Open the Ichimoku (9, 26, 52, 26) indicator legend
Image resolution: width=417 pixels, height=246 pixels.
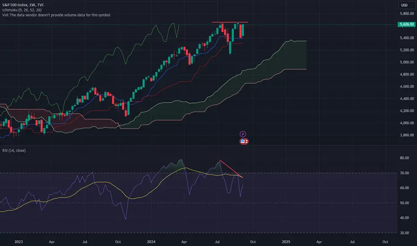pyautogui.click(x=22, y=10)
